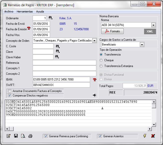Open the lookup icon beside Clave Haber
This screenshot has height=145, width=163.
pos(57,57)
